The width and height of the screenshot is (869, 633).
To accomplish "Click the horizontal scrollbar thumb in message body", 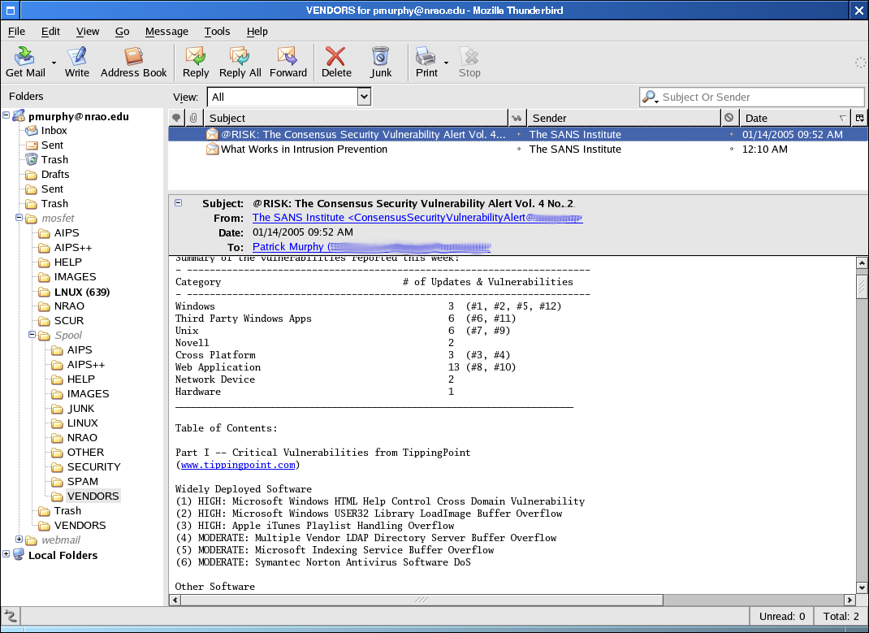I will click(422, 600).
